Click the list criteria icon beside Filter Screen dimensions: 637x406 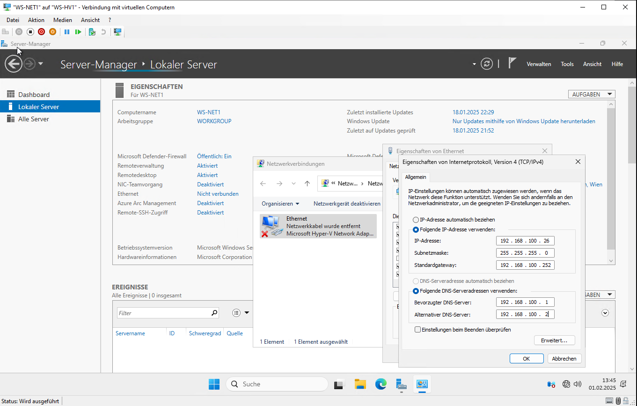click(x=236, y=313)
